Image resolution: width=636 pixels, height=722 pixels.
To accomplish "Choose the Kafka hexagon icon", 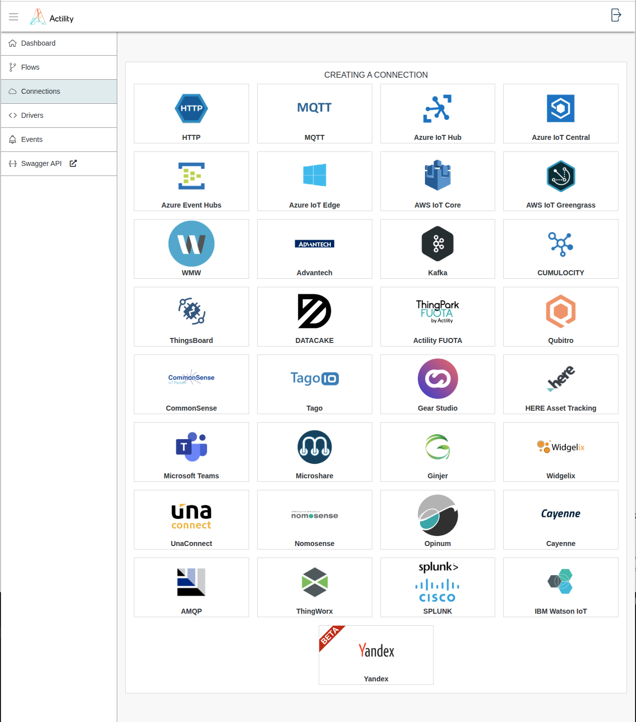I will [x=438, y=244].
